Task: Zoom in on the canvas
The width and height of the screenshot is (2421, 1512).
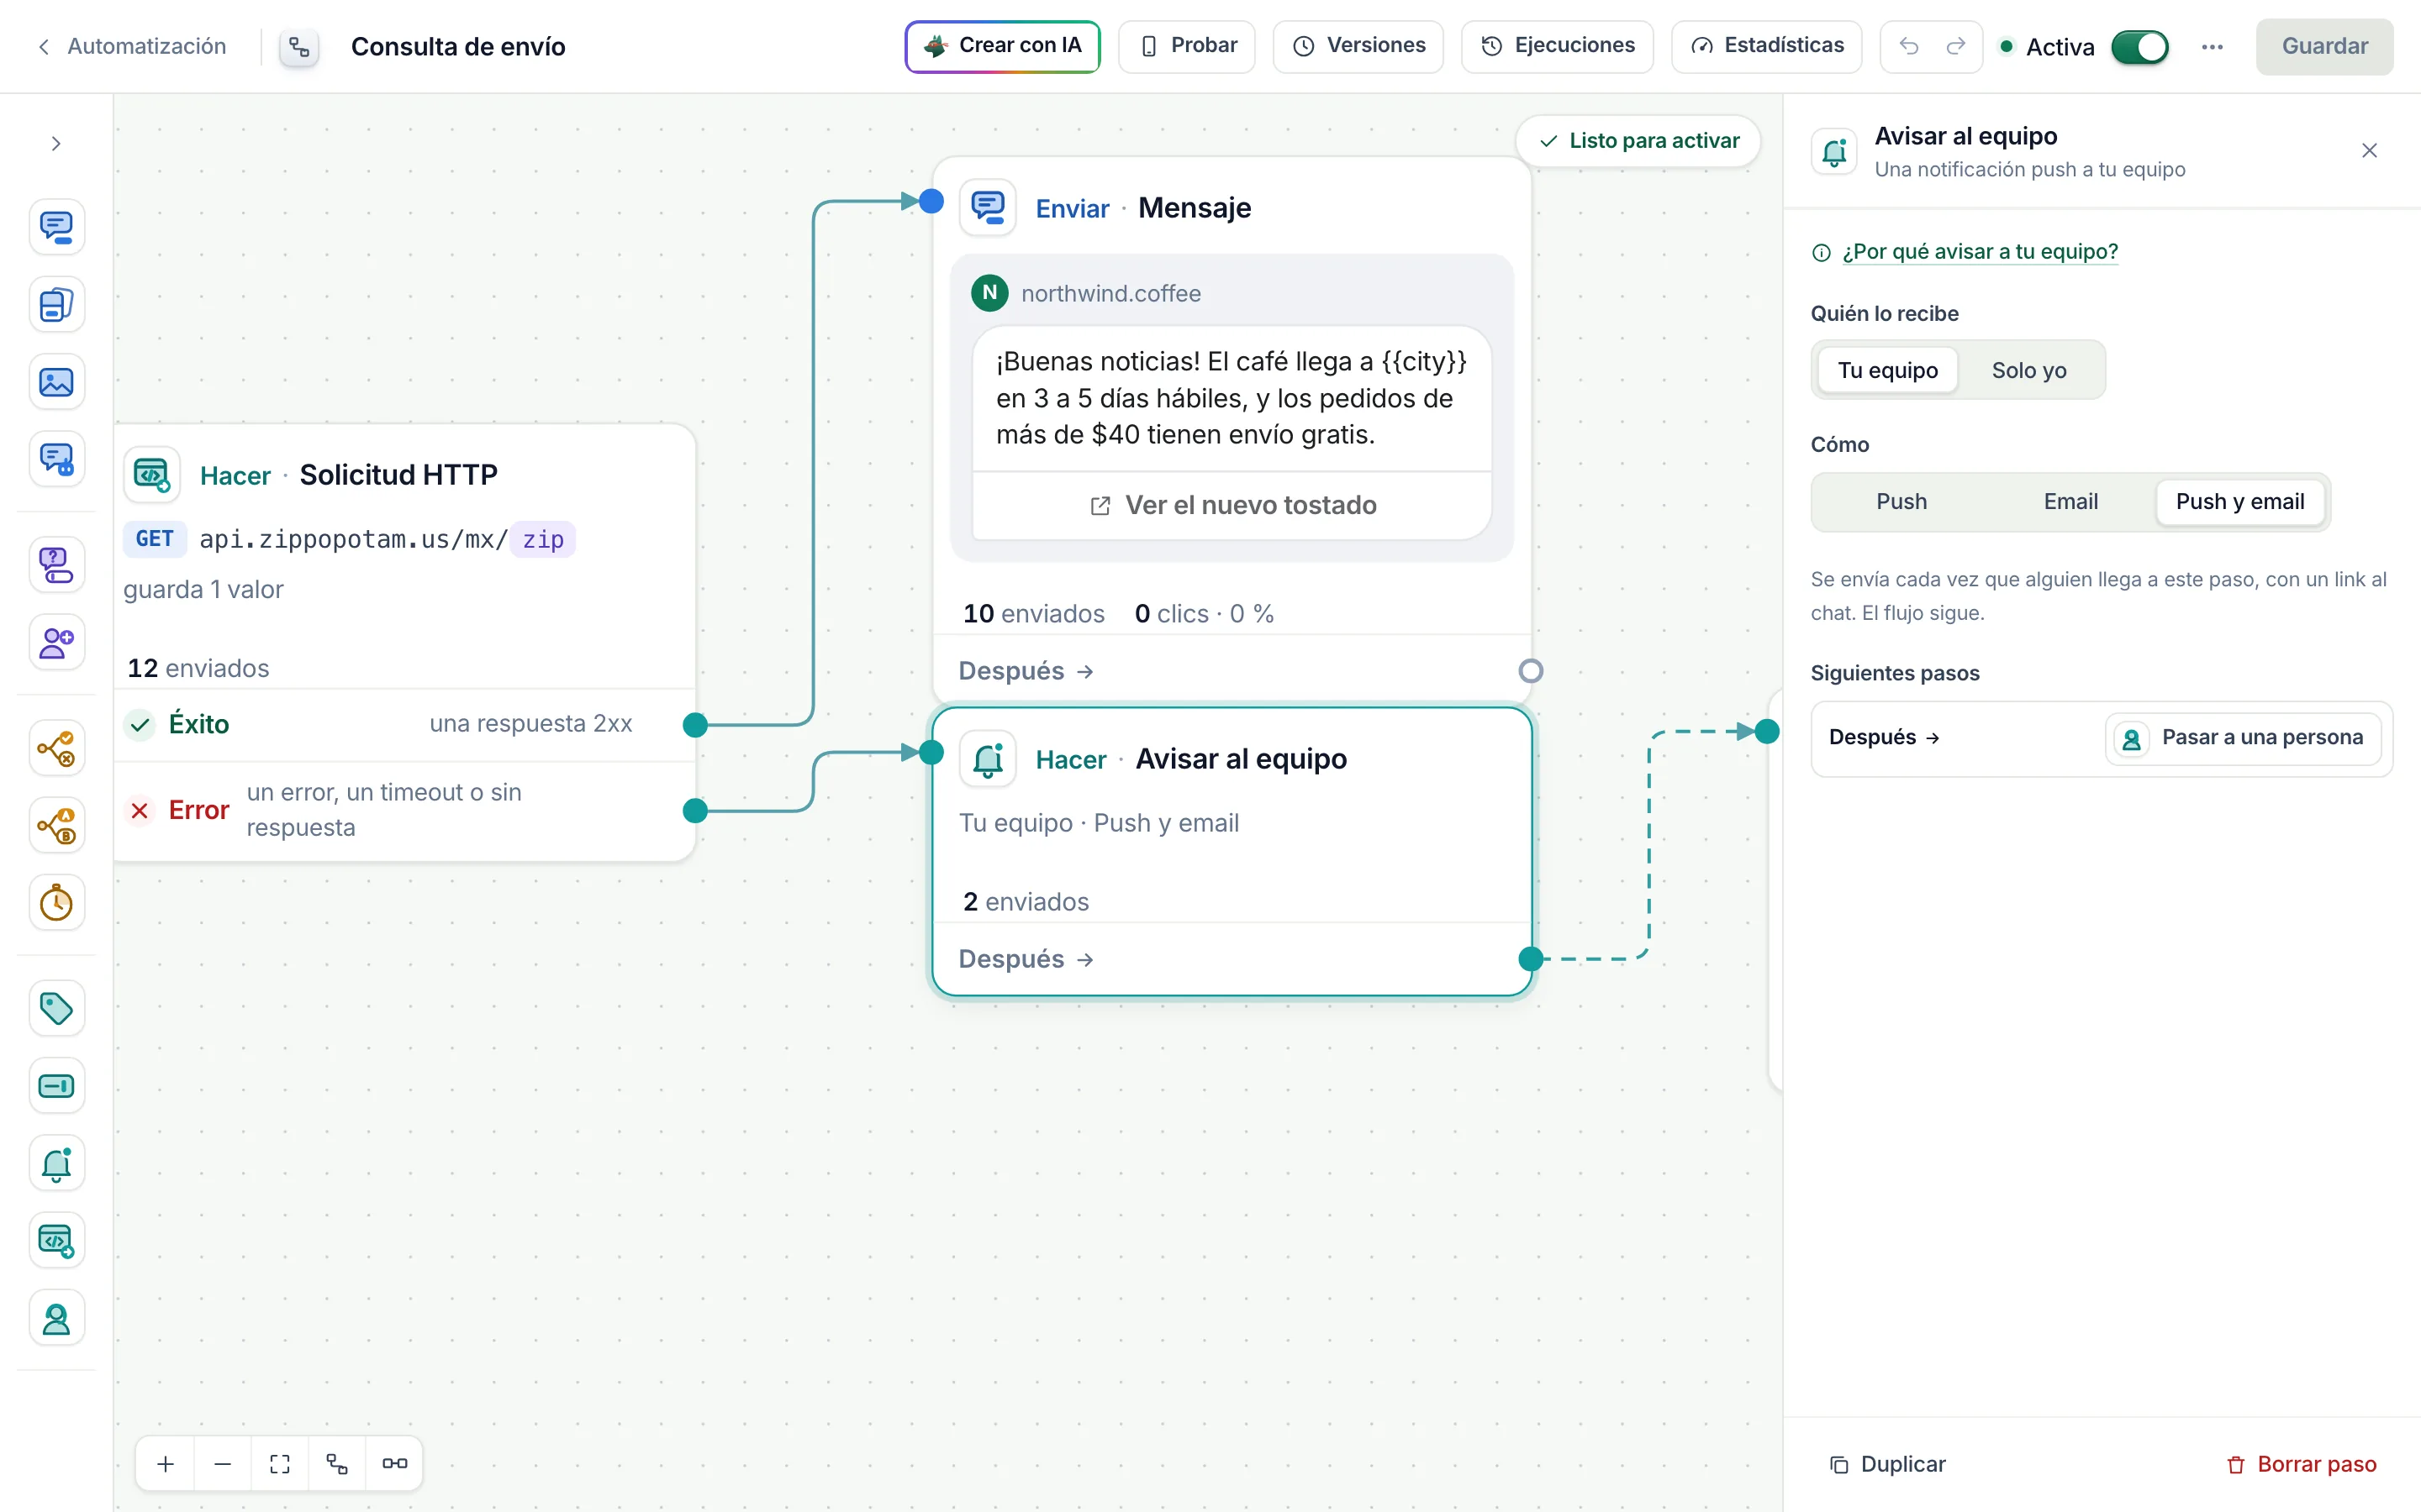Action: tap(166, 1464)
